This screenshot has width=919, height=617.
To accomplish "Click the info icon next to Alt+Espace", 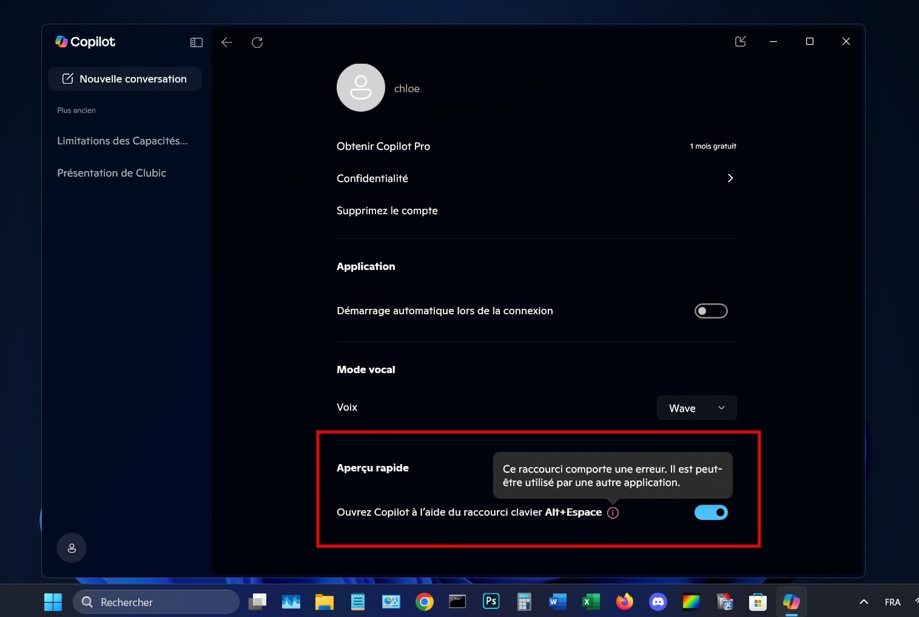I will [613, 513].
